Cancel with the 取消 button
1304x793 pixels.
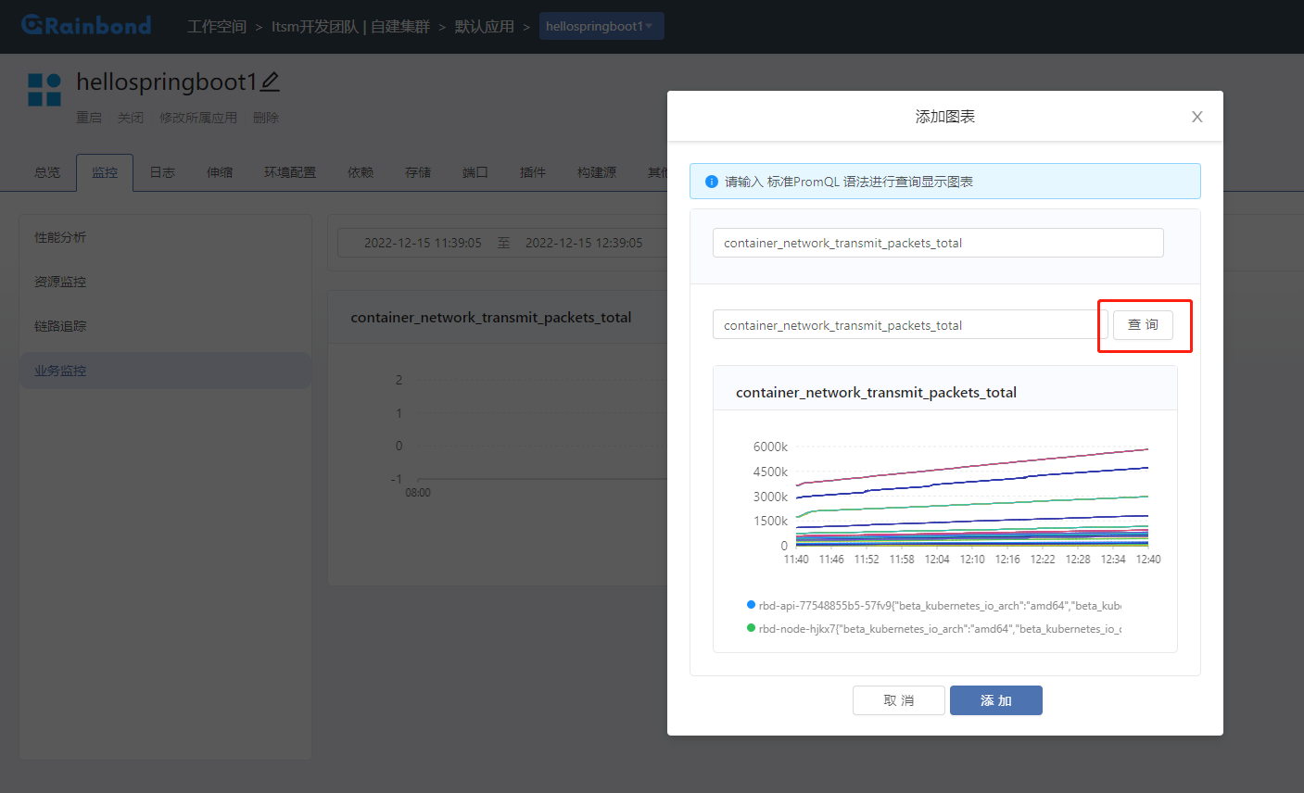tap(898, 700)
